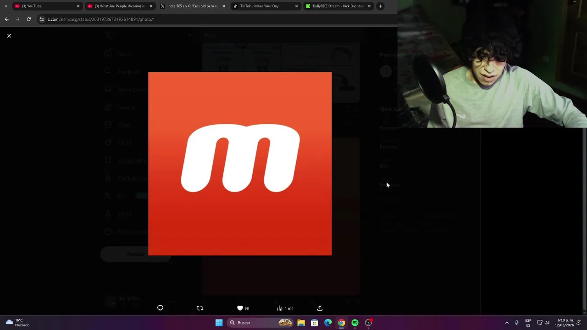Switch to ByllyBDZ Stream Kick Dashboard tab
Image resolution: width=587 pixels, height=330 pixels.
[338, 6]
